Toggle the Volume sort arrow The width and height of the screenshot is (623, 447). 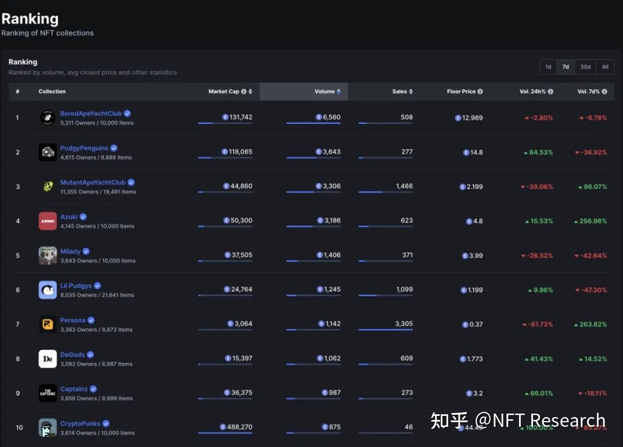point(339,92)
